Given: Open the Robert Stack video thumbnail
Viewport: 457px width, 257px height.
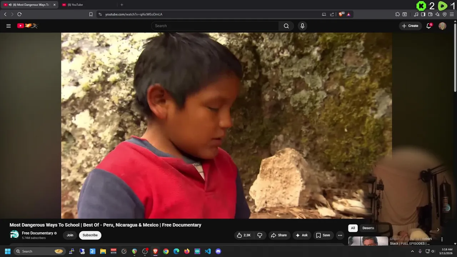Looking at the screenshot, I should pos(368,241).
